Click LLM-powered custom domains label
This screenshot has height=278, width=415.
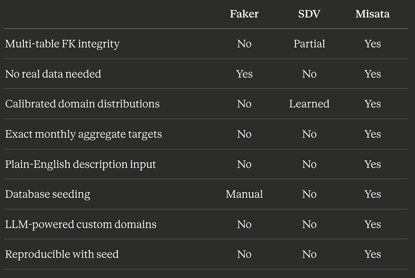(81, 225)
